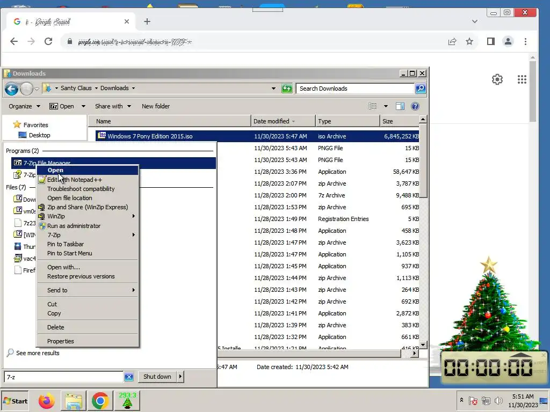550x412 pixels.
Task: Click the volume speaker tray icon
Action: [x=498, y=400]
